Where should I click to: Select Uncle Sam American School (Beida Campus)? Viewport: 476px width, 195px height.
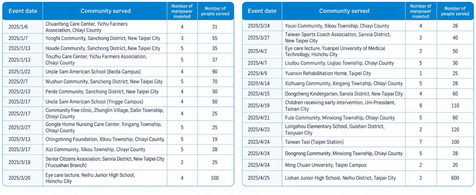[x=93, y=72]
